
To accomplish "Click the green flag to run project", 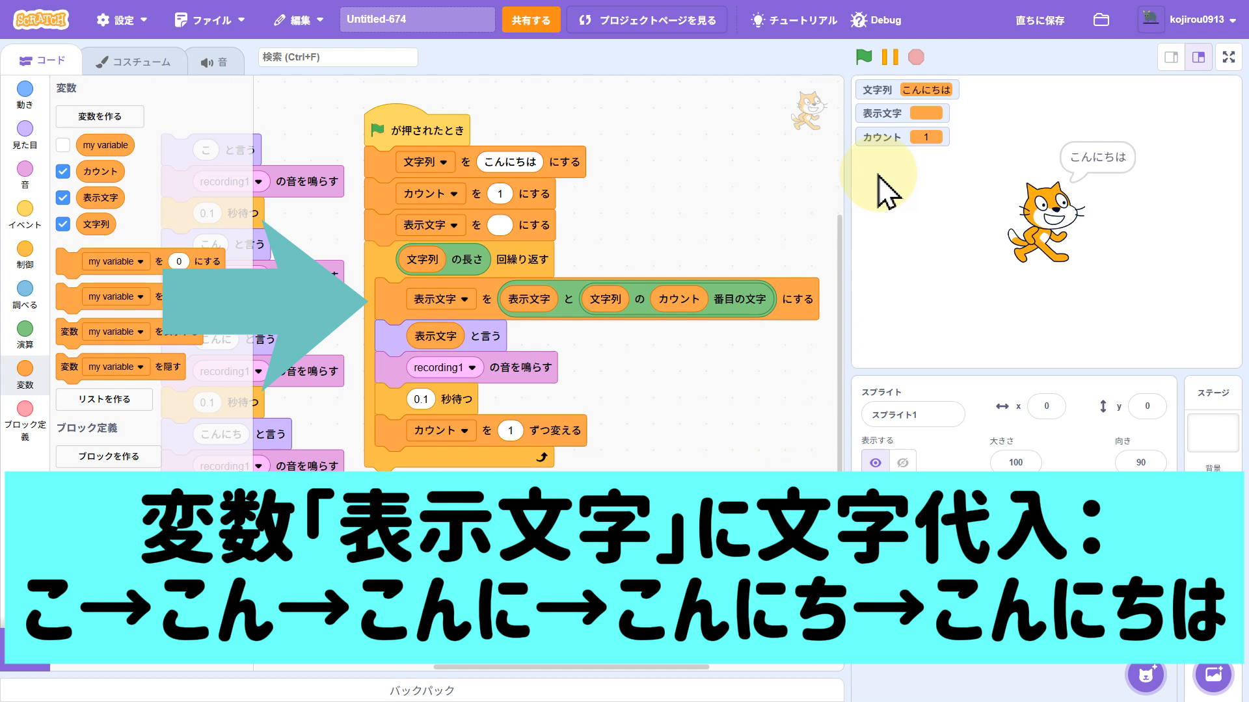I will (x=864, y=57).
